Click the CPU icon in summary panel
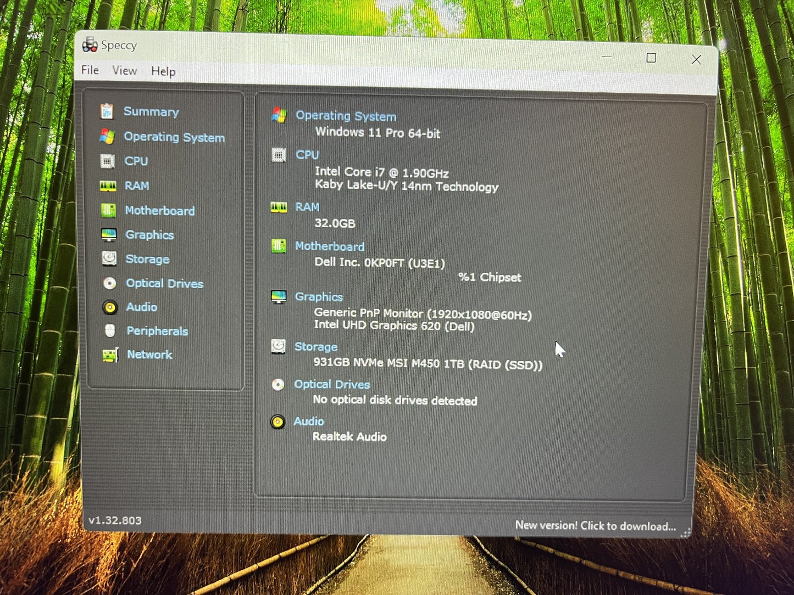The height and width of the screenshot is (595, 794). click(279, 155)
